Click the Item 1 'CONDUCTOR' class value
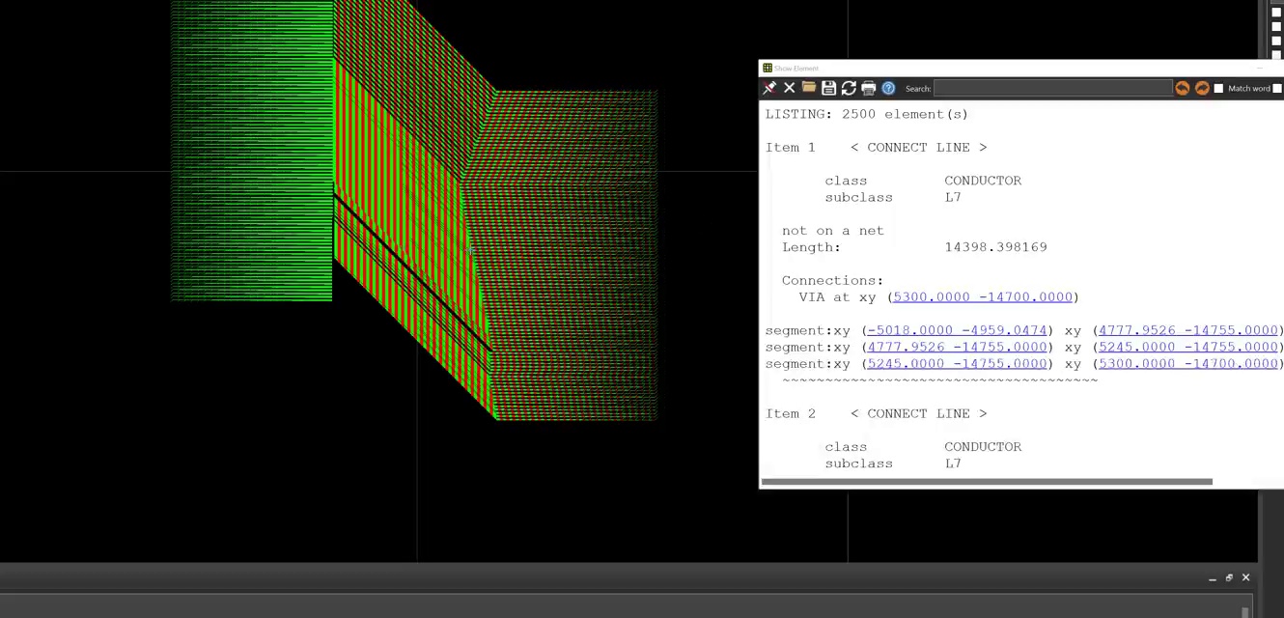The image size is (1284, 618). pyautogui.click(x=983, y=181)
